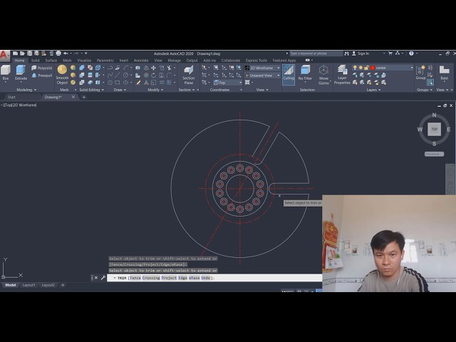This screenshot has width=456, height=342.
Task: Choose the Edge option in command line
Action: [182, 278]
